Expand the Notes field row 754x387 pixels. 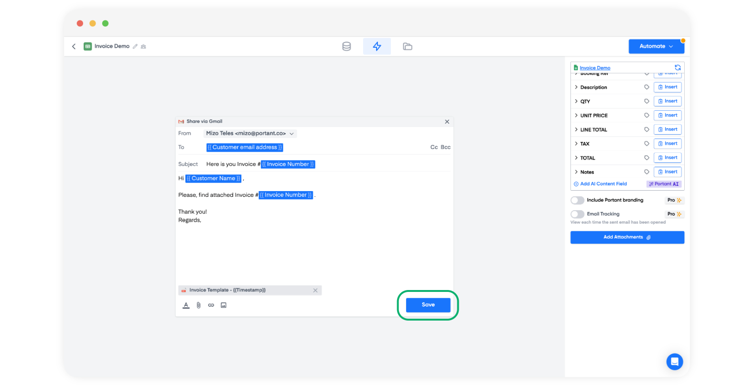tap(576, 172)
